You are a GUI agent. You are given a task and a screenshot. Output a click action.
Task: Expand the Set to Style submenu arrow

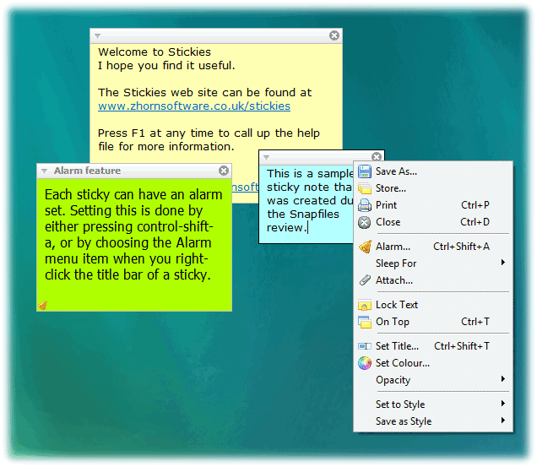click(502, 404)
